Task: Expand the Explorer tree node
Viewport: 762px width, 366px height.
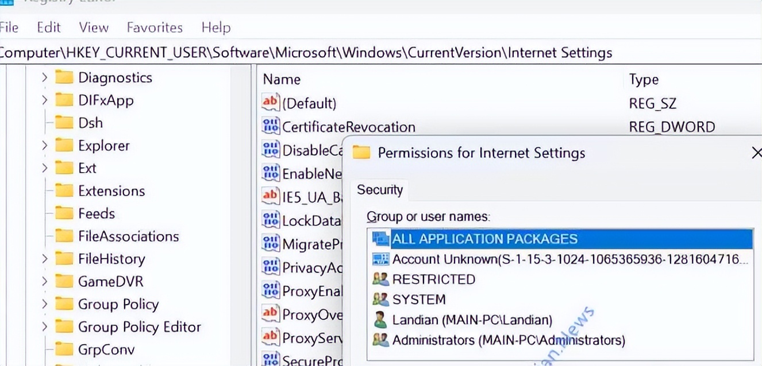Action: [x=45, y=146]
